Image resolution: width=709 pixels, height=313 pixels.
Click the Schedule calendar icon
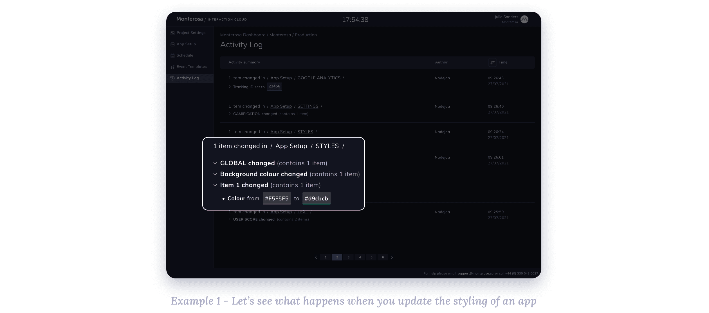(172, 56)
